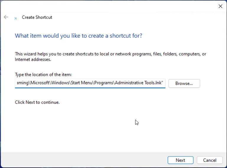Image resolution: width=227 pixels, height=168 pixels.
Task: Place cursor on 'Windows' in location path
Action: click(x=60, y=83)
